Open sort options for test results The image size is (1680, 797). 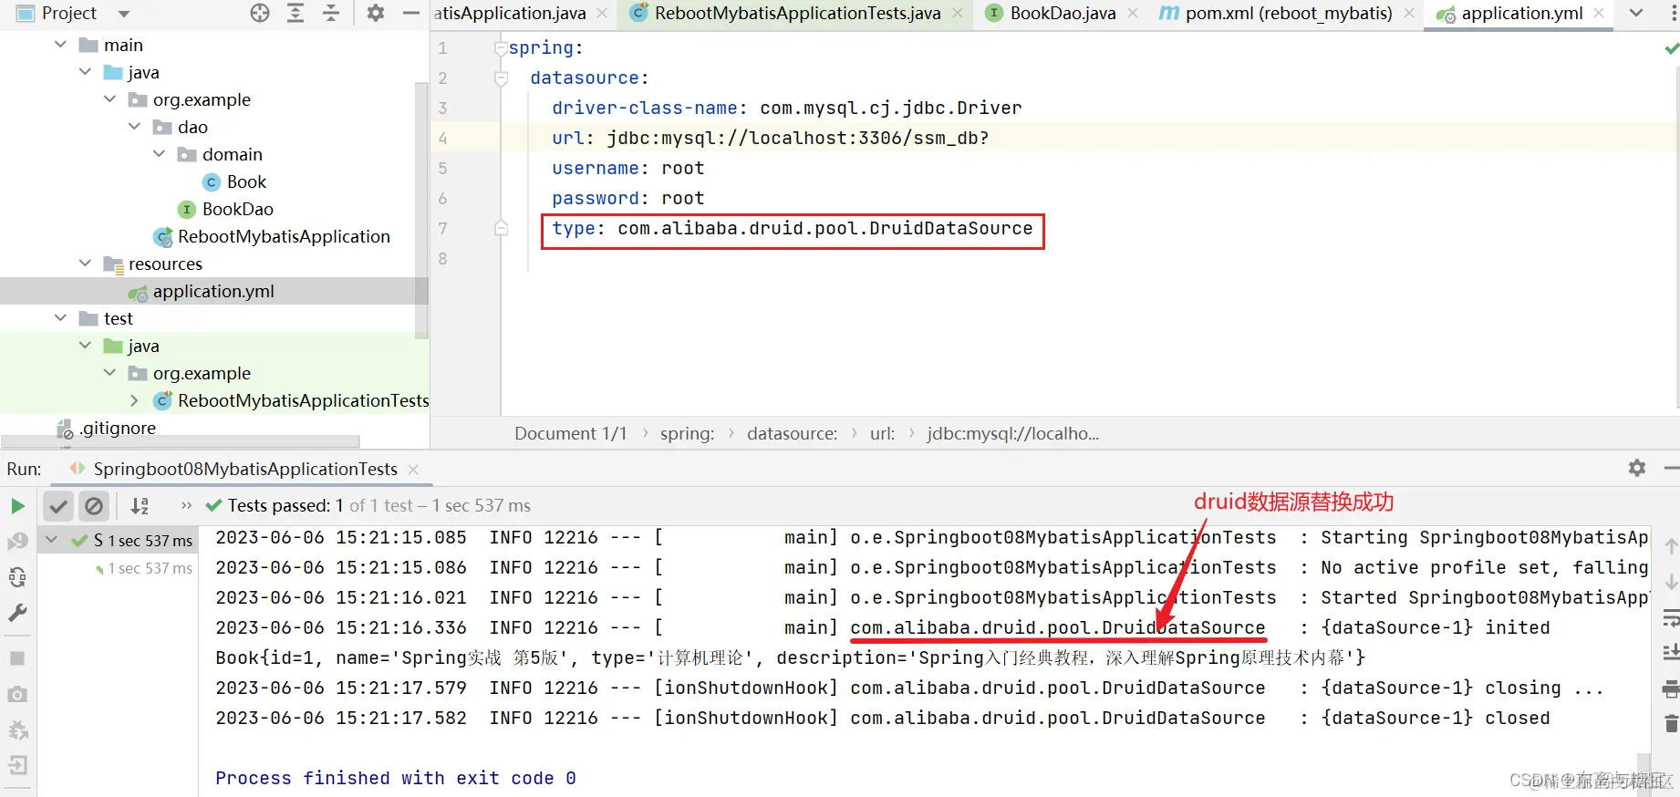tap(140, 506)
